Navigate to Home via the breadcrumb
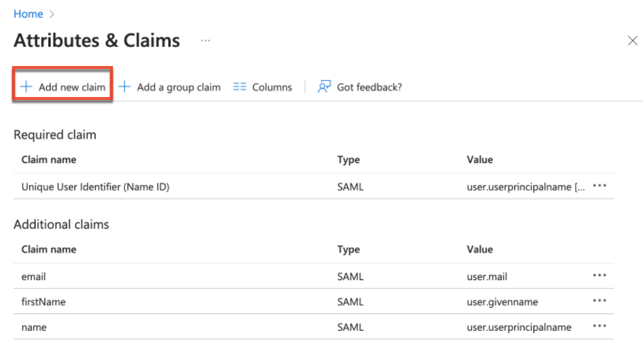 pos(28,14)
